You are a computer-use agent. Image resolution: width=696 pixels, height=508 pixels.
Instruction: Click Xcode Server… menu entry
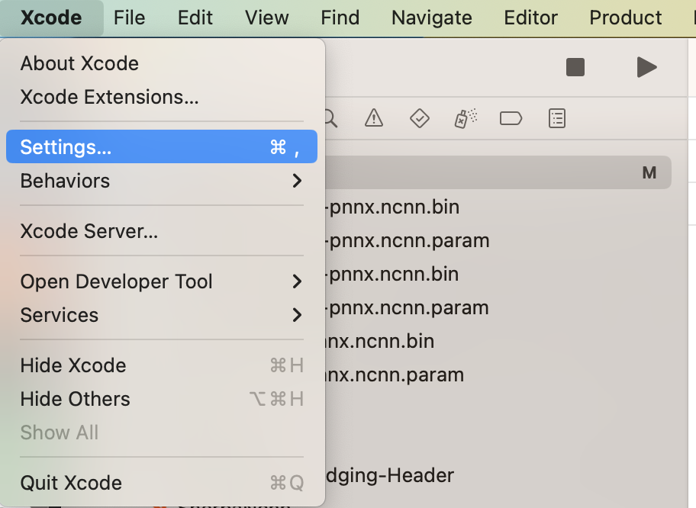tap(162, 231)
